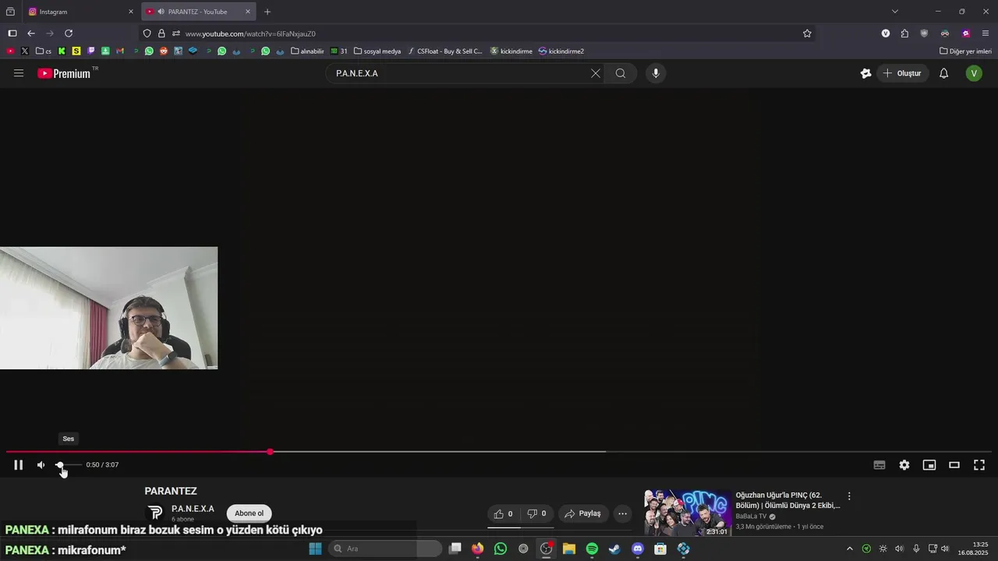Expand the list all tabs chevron
This screenshot has width=998, height=561.
tap(895, 12)
